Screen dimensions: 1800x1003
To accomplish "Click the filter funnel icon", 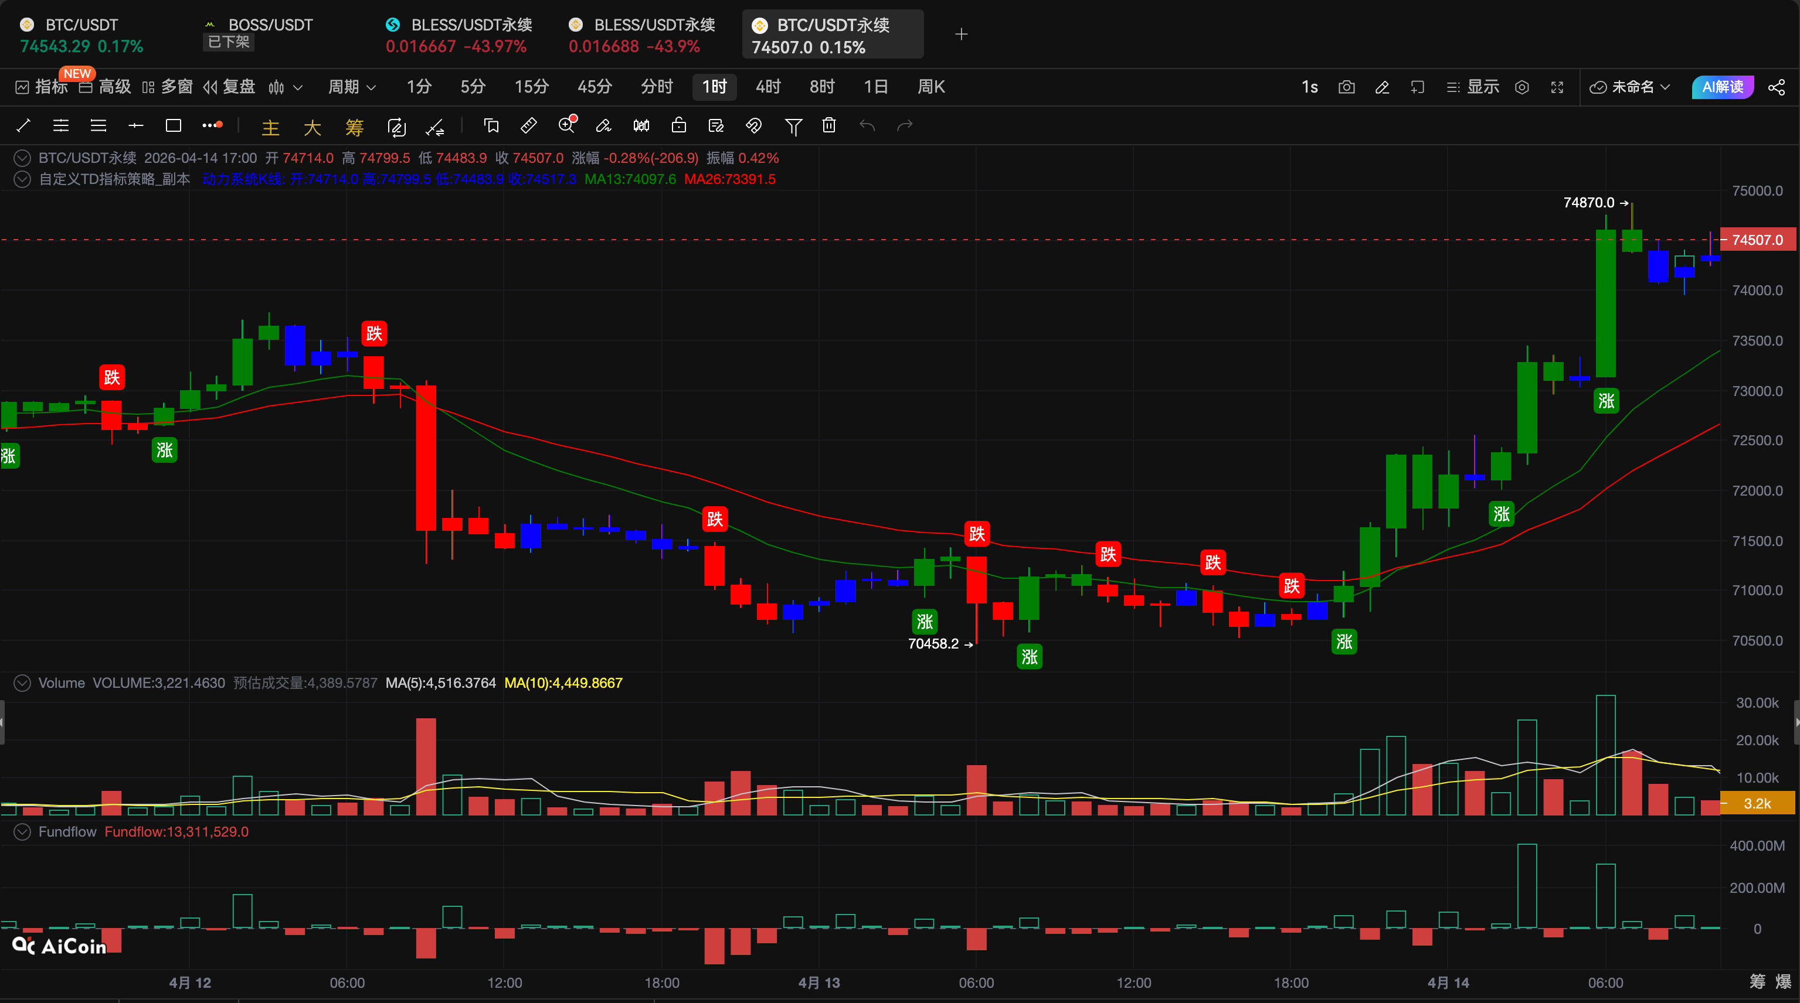I will coord(792,127).
